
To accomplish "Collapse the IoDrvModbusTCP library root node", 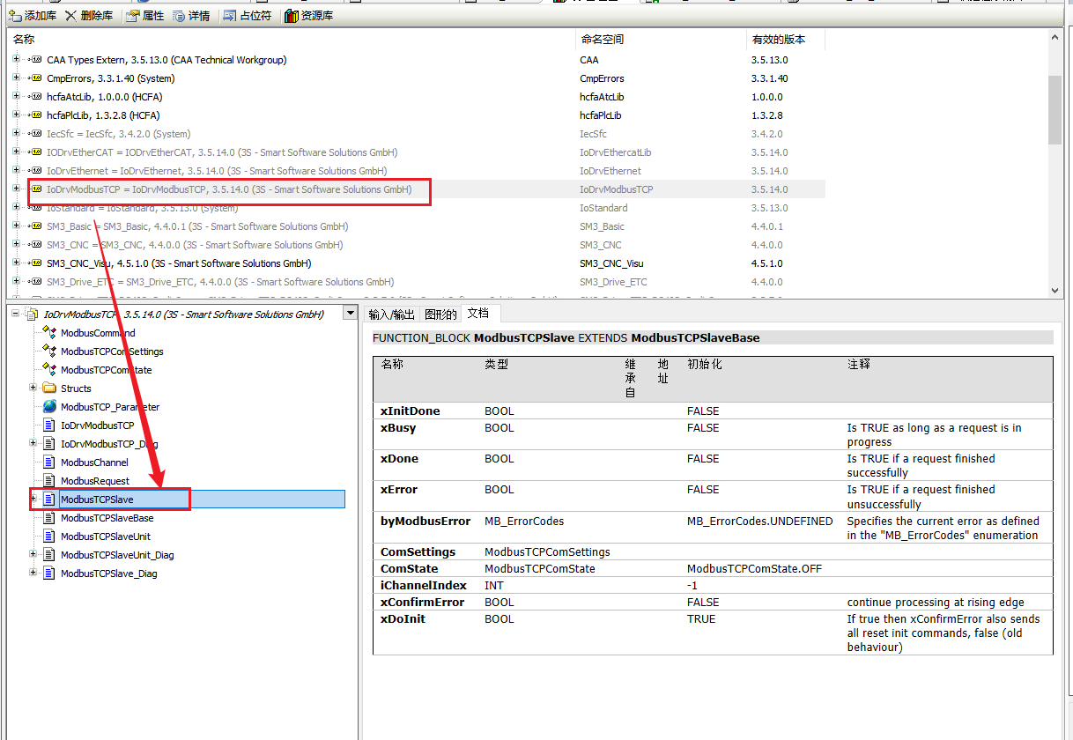I will coord(16,314).
